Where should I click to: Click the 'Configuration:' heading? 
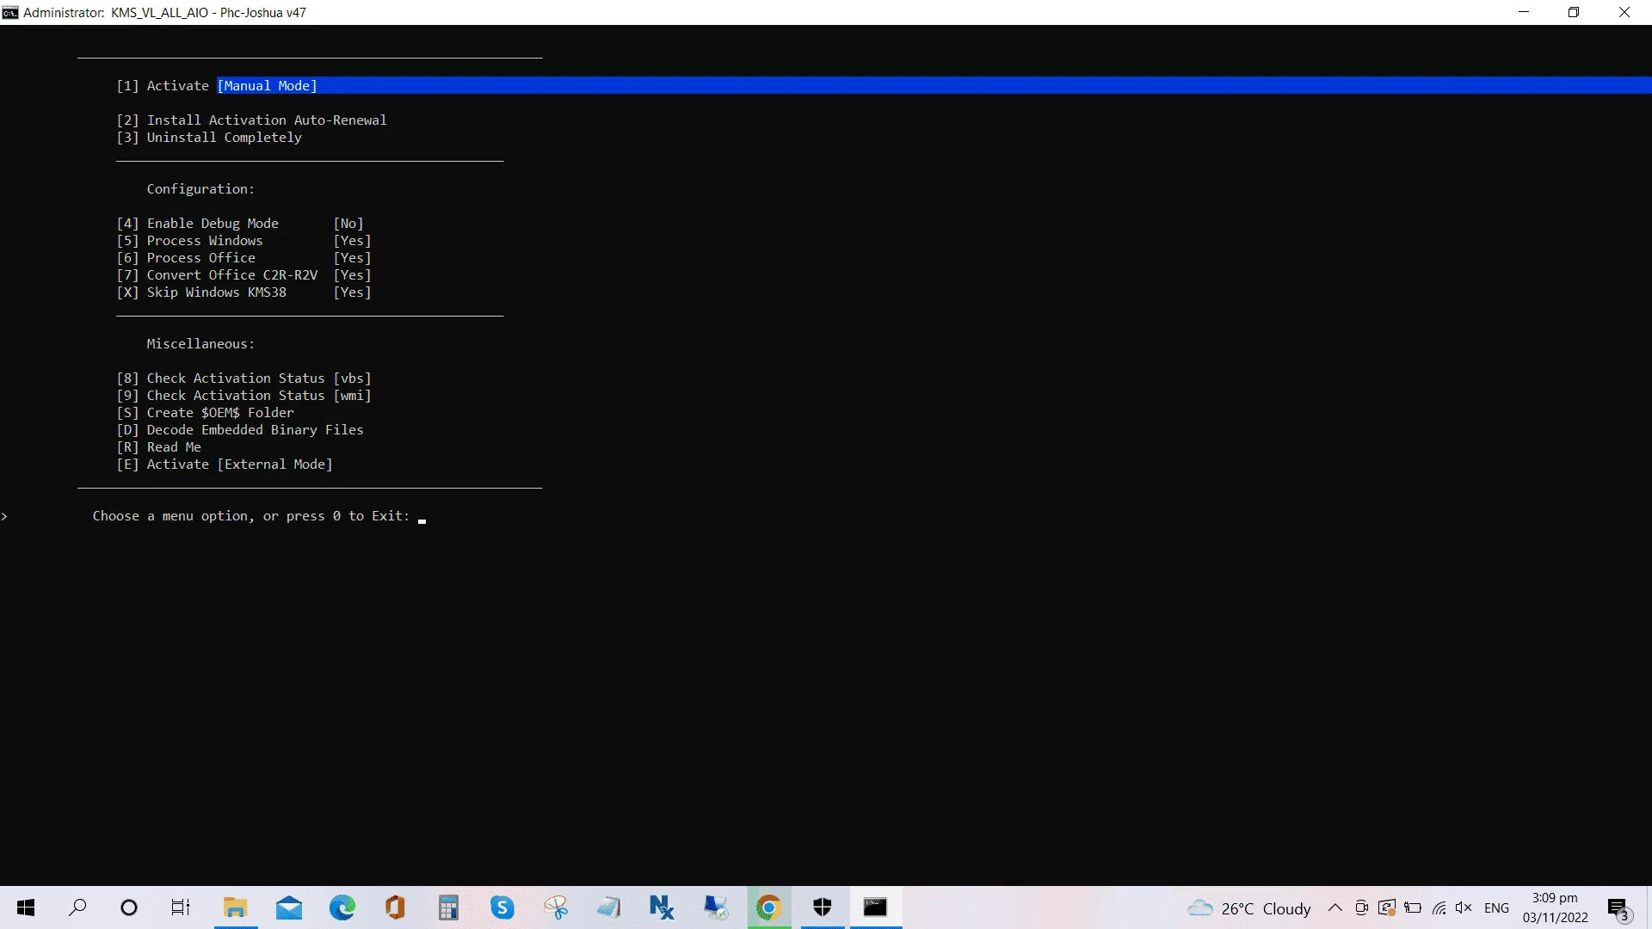(x=200, y=189)
